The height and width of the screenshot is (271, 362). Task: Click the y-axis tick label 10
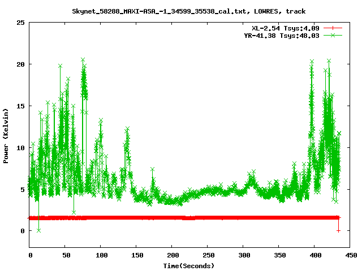pyautogui.click(x=20, y=148)
